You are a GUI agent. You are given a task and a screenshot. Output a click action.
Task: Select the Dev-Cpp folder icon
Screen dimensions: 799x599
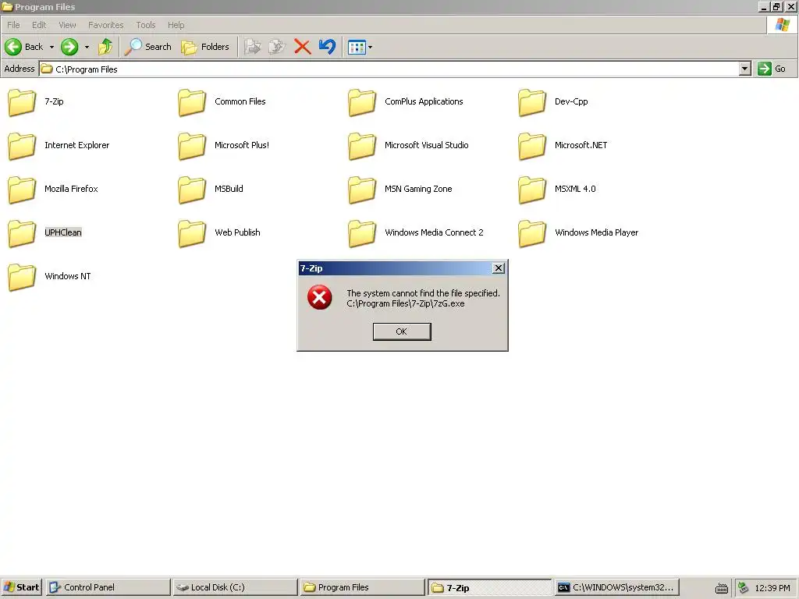(532, 102)
